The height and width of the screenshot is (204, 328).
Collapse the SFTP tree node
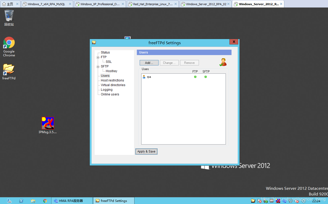point(98,67)
